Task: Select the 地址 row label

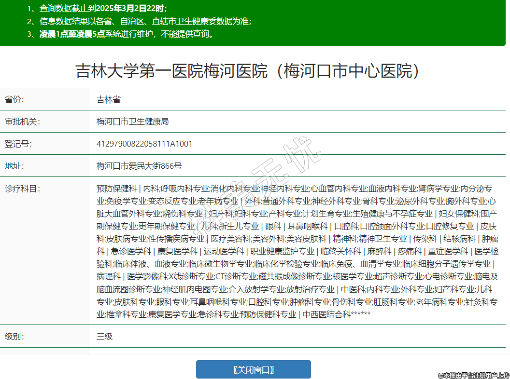Action: click(14, 166)
